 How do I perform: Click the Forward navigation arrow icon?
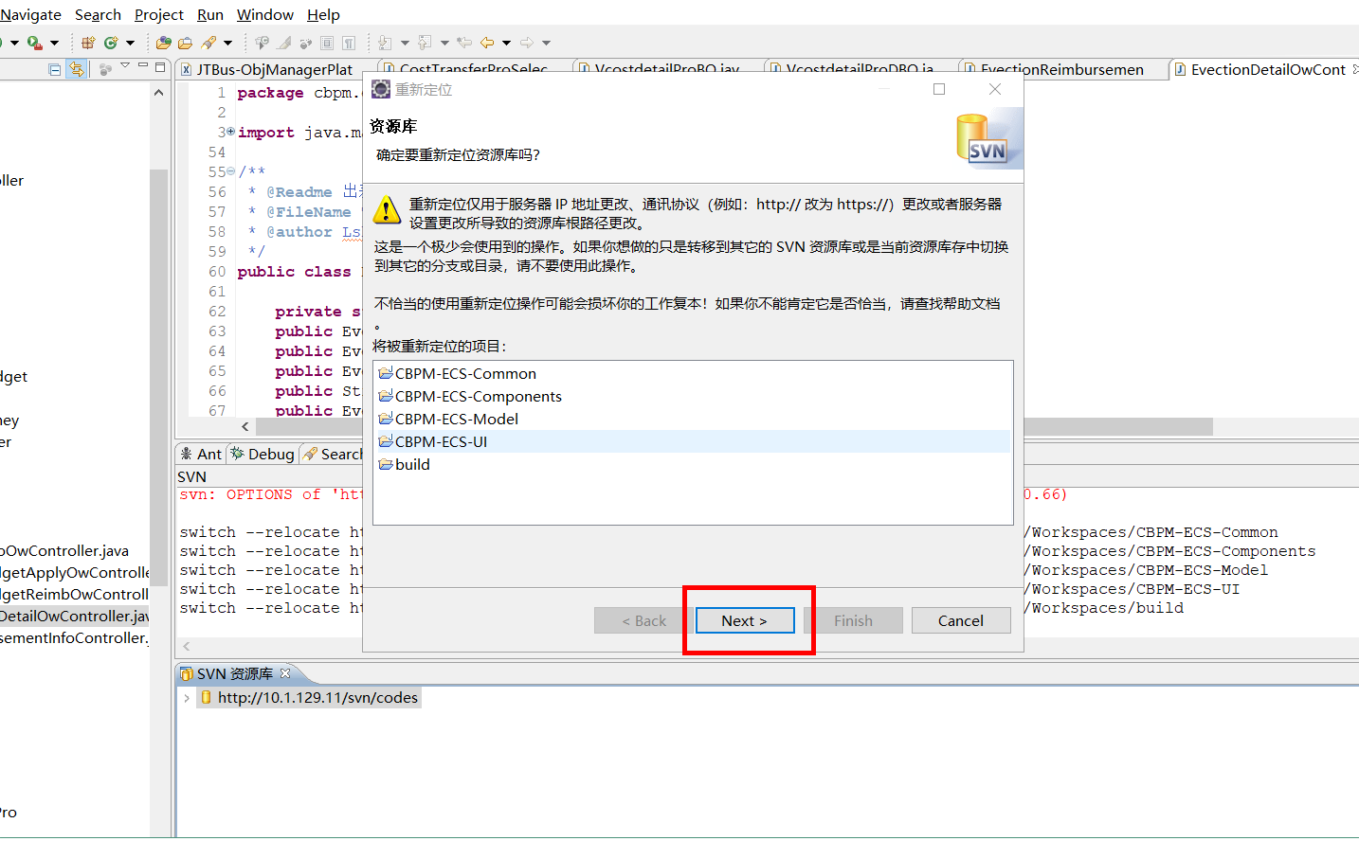(x=527, y=43)
